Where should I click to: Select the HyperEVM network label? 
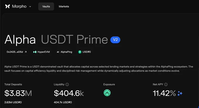point(44,52)
